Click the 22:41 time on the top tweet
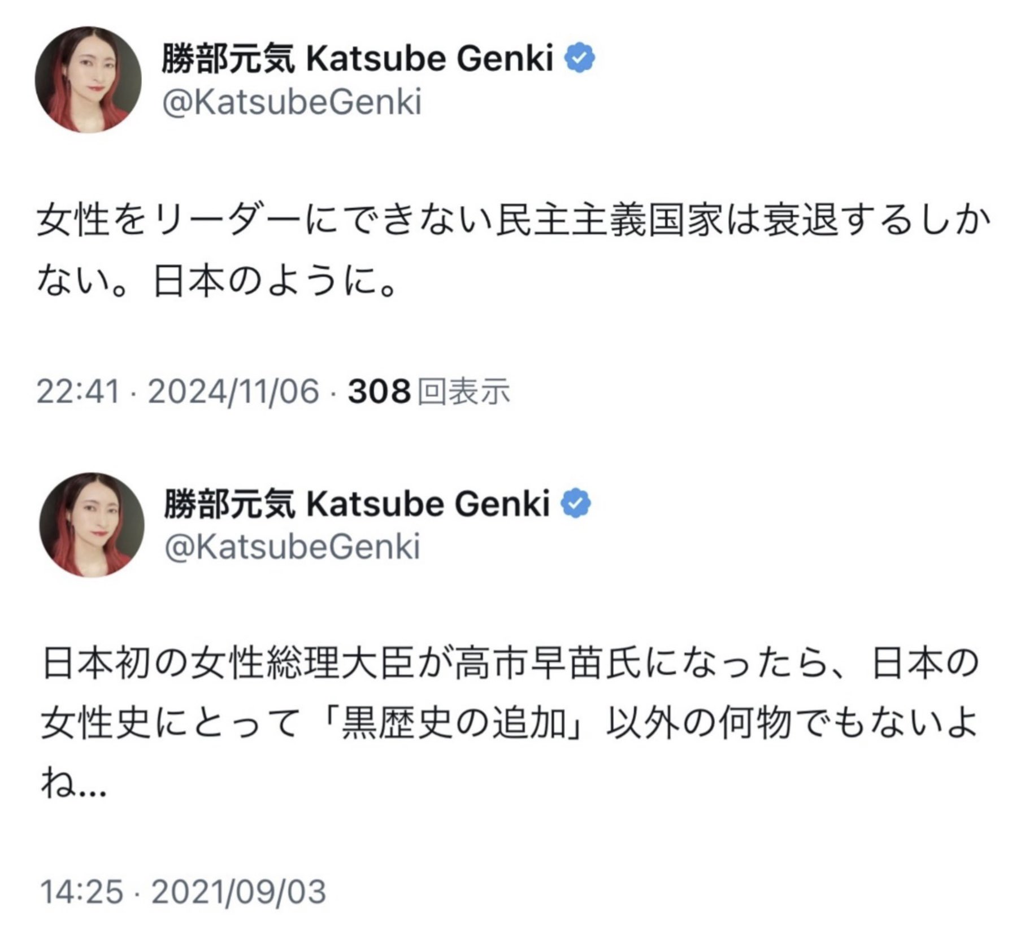 click(x=79, y=391)
